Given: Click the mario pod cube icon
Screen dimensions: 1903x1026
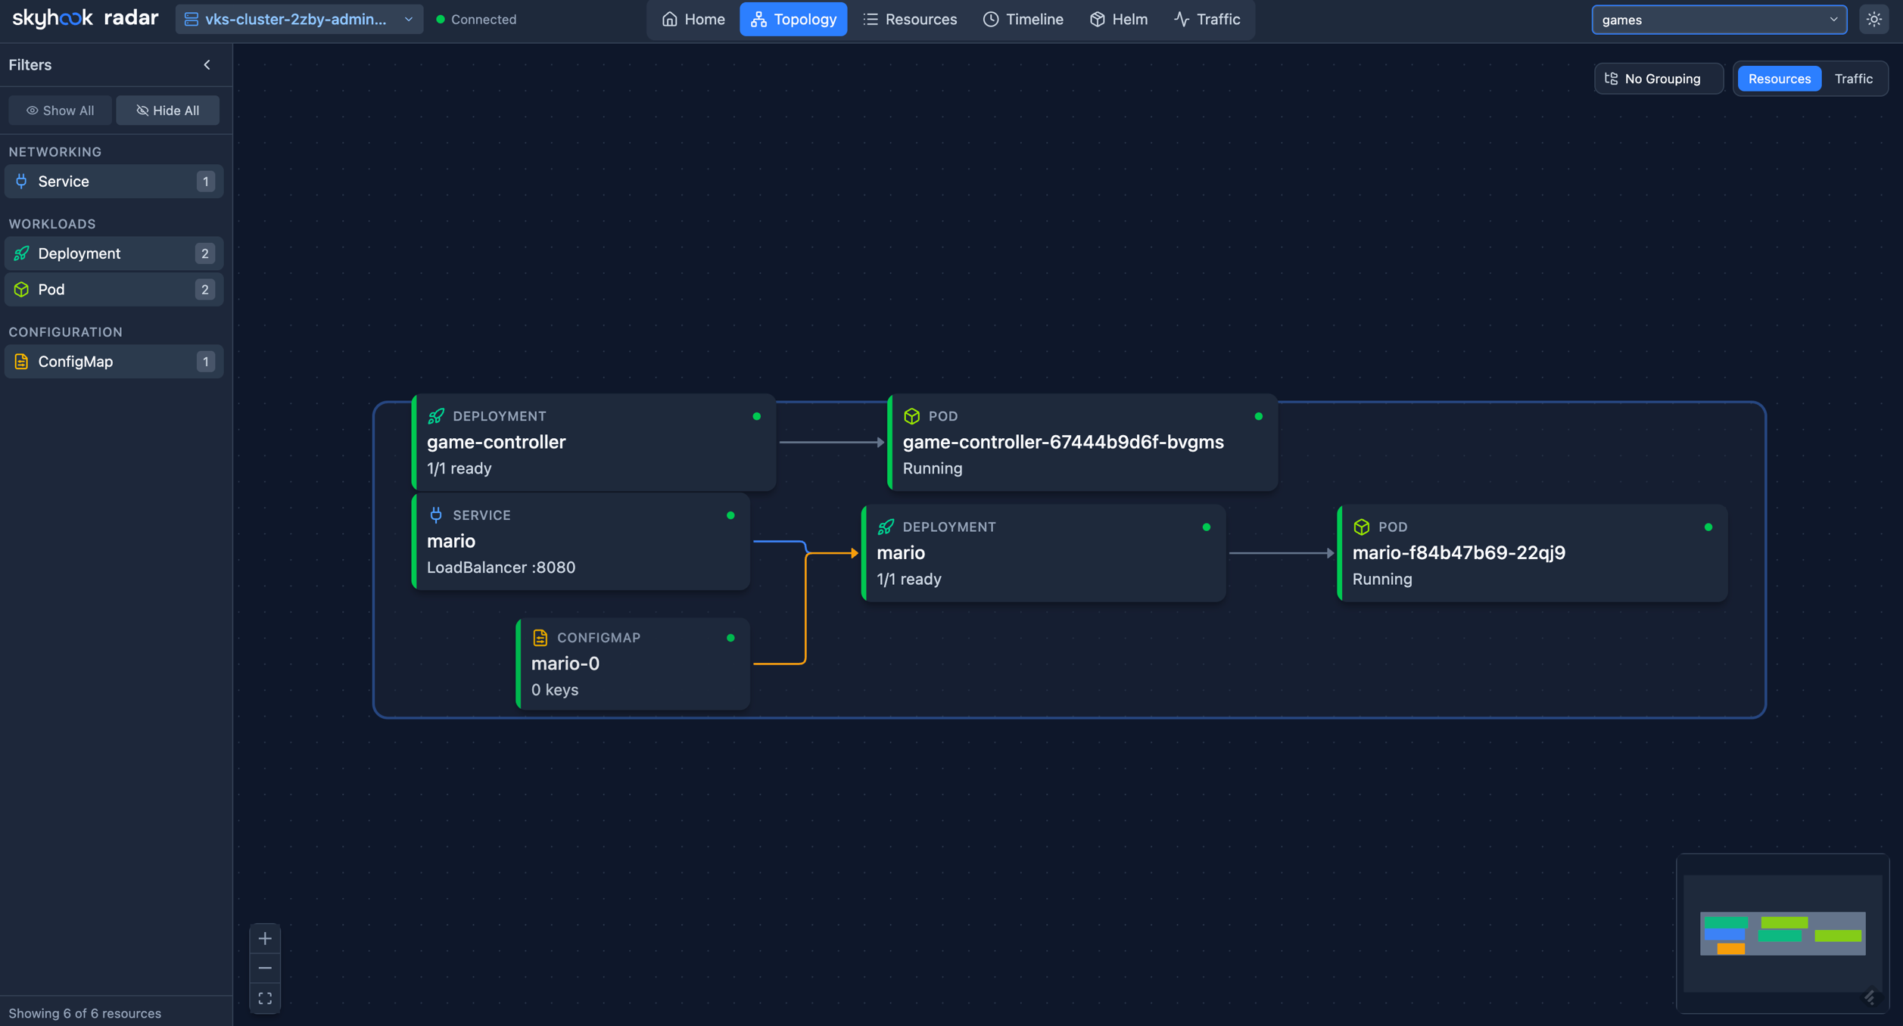Looking at the screenshot, I should tap(1361, 527).
